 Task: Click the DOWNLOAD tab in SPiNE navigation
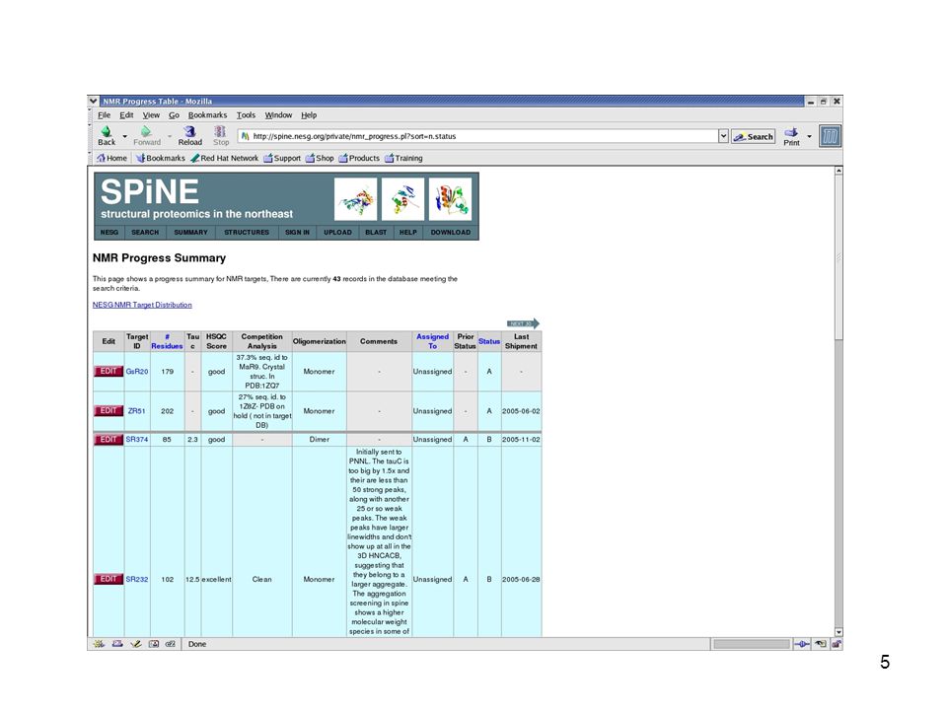coord(451,233)
